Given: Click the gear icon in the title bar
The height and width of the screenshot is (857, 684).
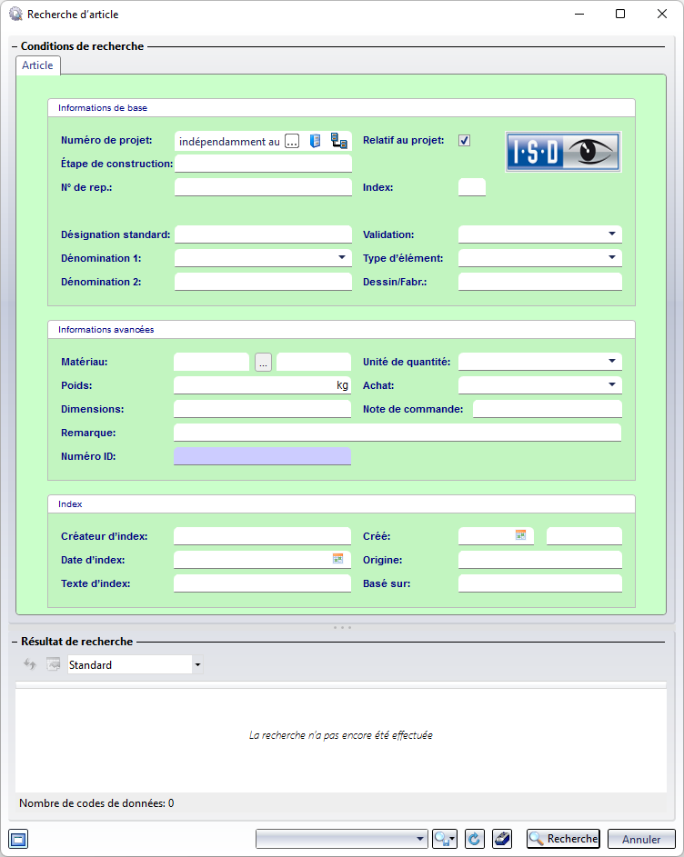Looking at the screenshot, I should tap(15, 14).
